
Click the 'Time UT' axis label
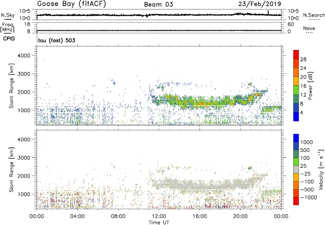point(159,223)
